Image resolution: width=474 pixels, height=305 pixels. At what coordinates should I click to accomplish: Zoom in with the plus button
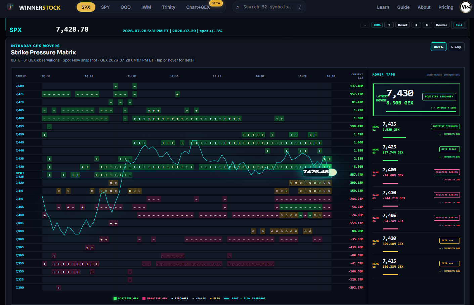(x=389, y=25)
